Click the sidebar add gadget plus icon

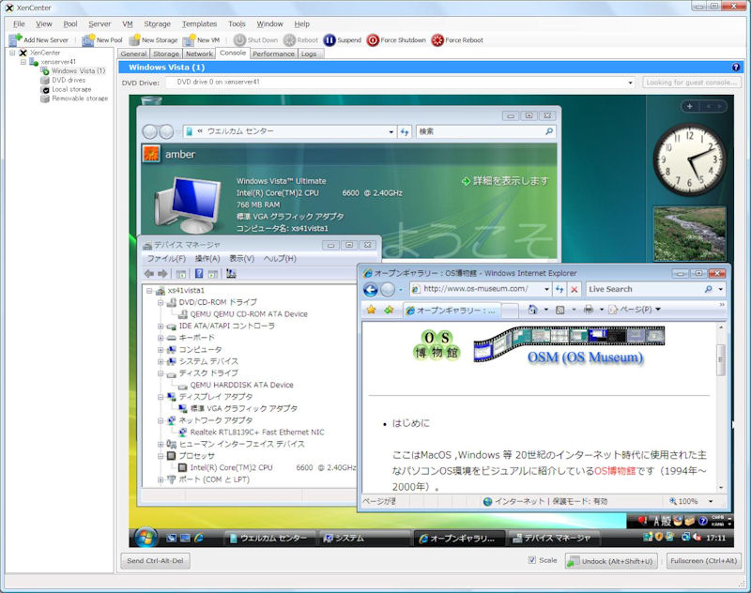click(x=690, y=106)
